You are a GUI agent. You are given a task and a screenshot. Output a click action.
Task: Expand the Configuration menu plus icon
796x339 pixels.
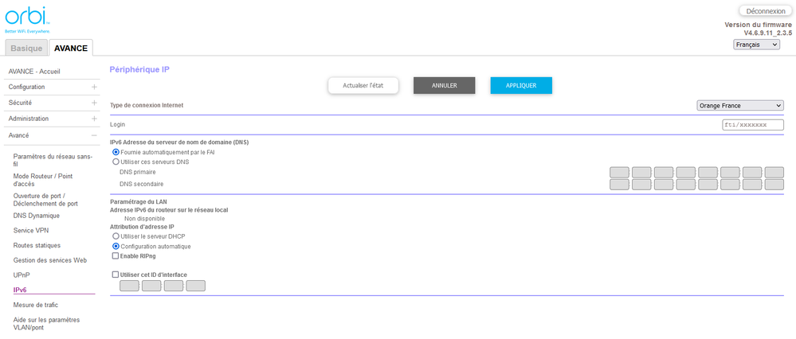(x=94, y=88)
